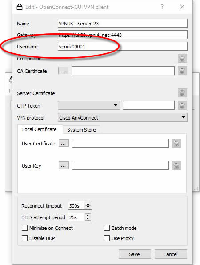Screen dimensions: 200x265
Task: Clear OTP Token with trash icon
Action: [x=182, y=105]
